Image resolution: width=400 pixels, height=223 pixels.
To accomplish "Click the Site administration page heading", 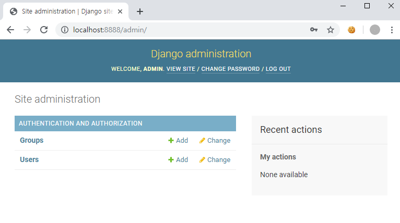I will [57, 100].
